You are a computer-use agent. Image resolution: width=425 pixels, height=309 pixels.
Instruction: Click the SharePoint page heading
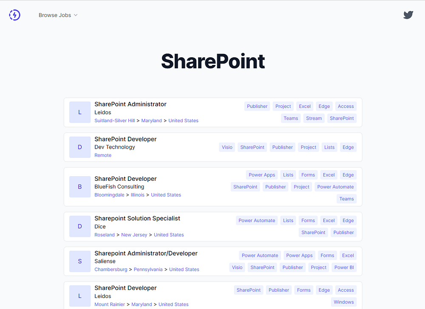click(x=213, y=61)
